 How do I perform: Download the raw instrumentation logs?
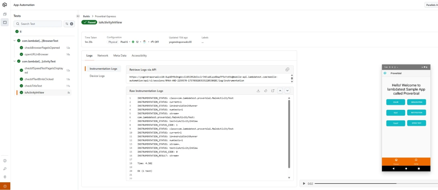[258, 91]
